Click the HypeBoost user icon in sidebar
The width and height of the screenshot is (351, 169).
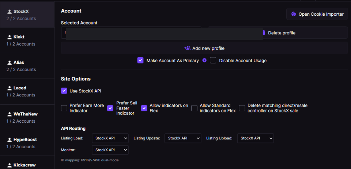(x=10, y=139)
